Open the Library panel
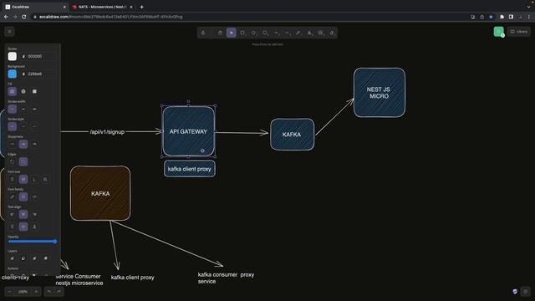Image resolution: width=535 pixels, height=301 pixels. [x=519, y=32]
